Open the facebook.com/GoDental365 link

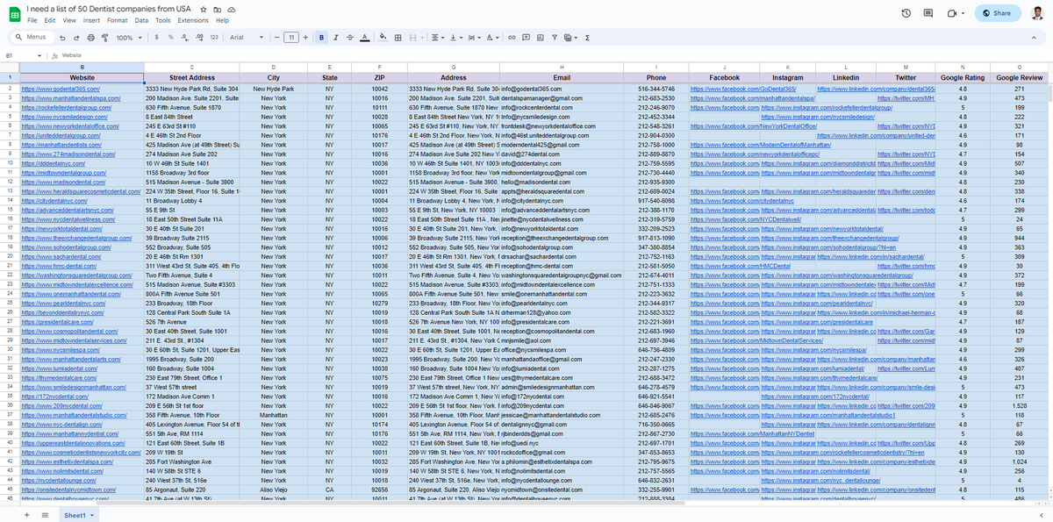tap(743, 89)
